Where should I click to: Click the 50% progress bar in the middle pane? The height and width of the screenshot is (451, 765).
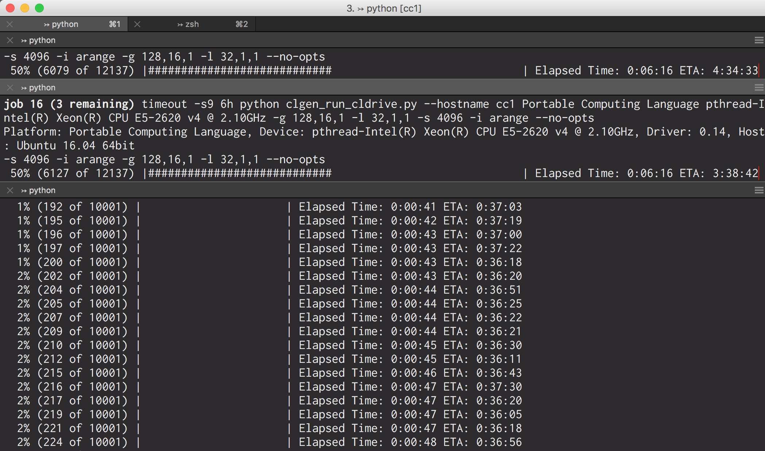click(x=237, y=173)
